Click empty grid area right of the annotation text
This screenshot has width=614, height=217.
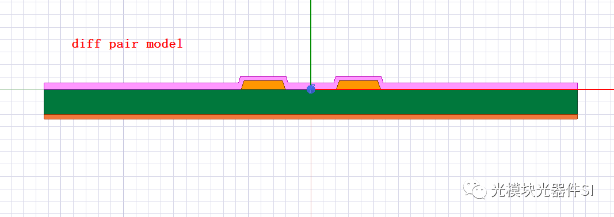point(243,44)
